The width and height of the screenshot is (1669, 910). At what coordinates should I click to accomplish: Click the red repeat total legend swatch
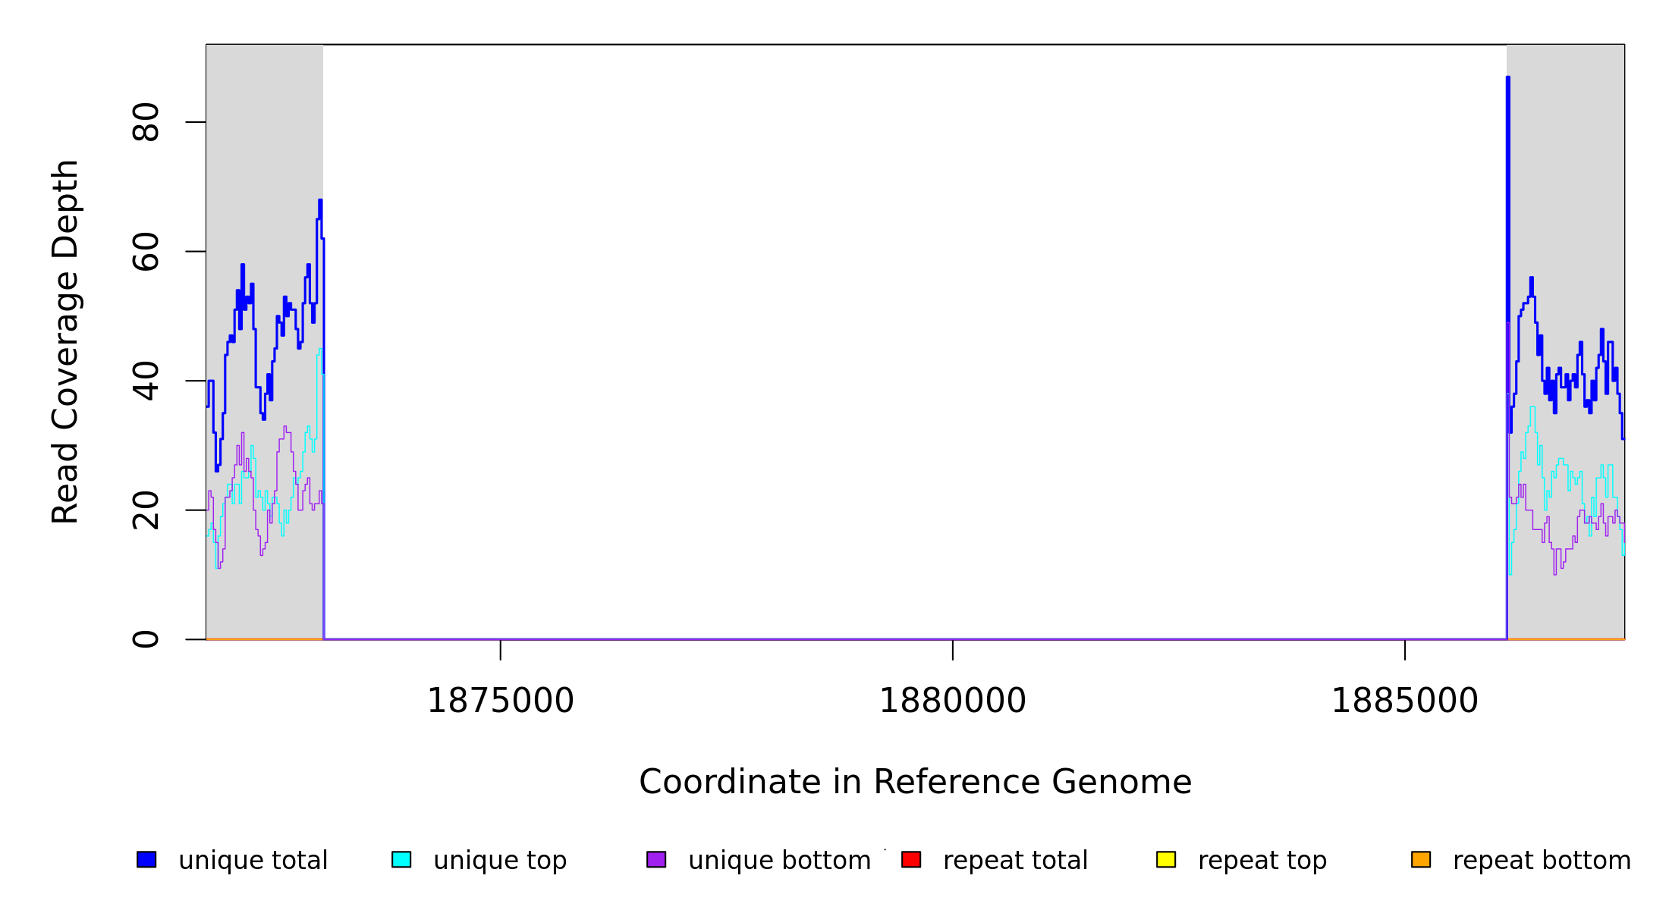[x=911, y=859]
